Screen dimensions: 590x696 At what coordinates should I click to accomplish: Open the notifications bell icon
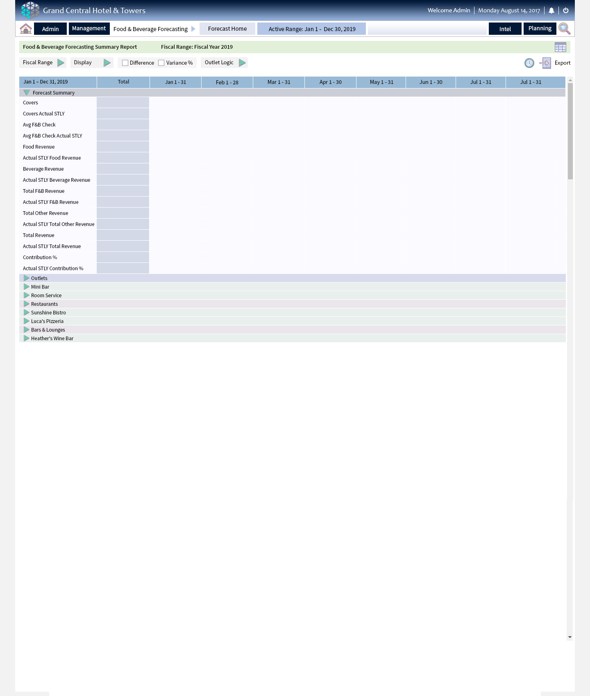[551, 11]
